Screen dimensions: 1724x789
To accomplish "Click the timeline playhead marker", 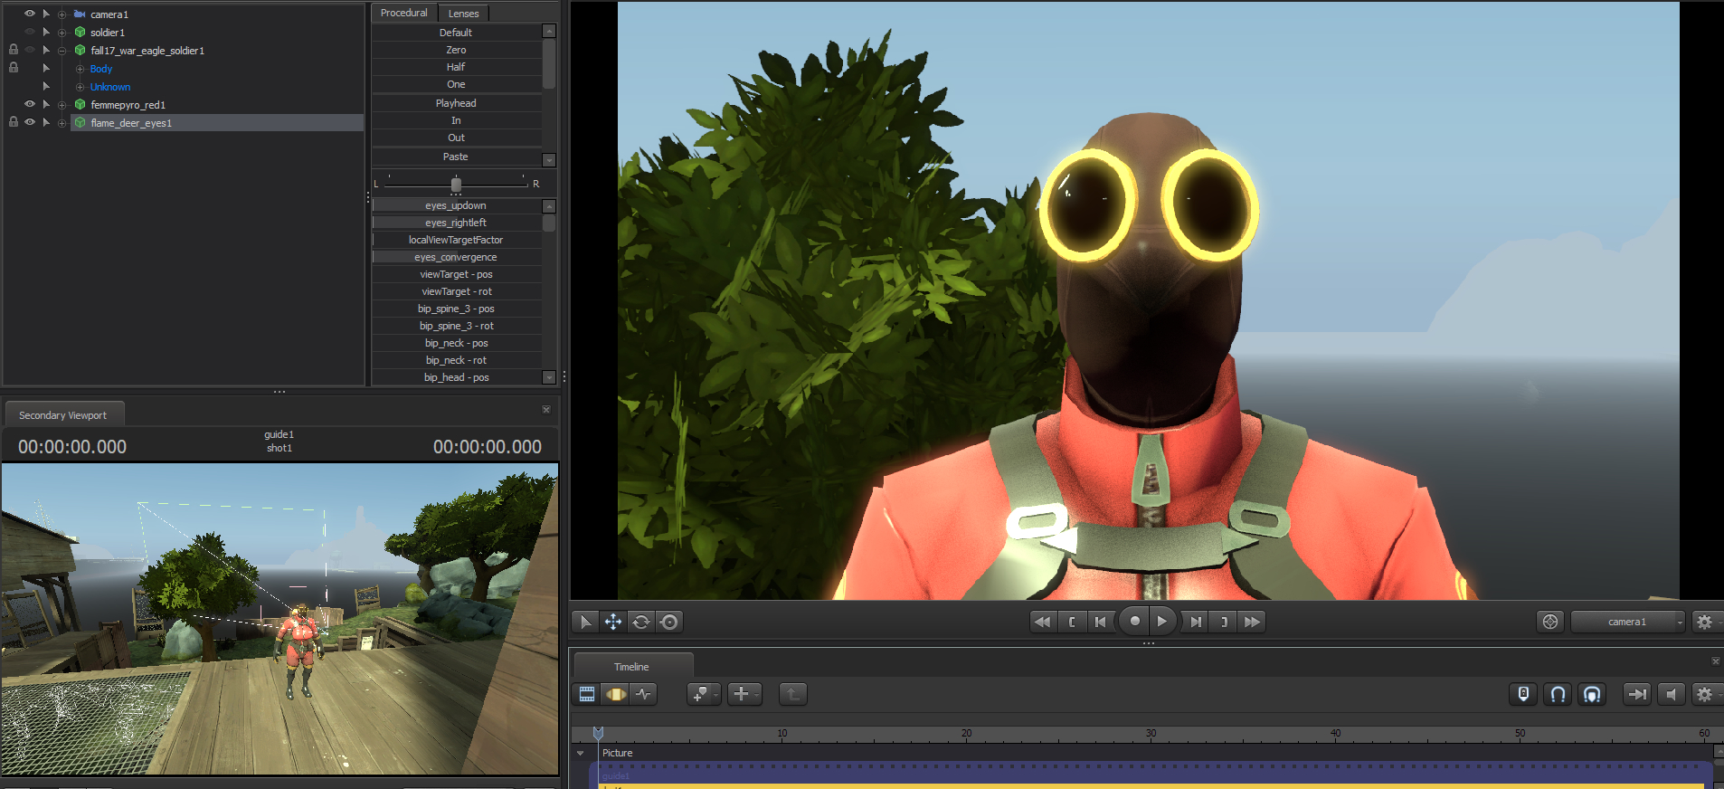I will click(598, 732).
